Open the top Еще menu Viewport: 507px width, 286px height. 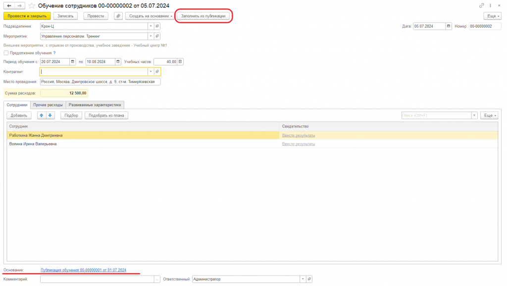click(493, 16)
